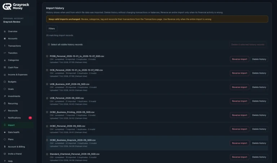Open the Data health page
The height and width of the screenshot is (163, 277).
click(x=14, y=132)
